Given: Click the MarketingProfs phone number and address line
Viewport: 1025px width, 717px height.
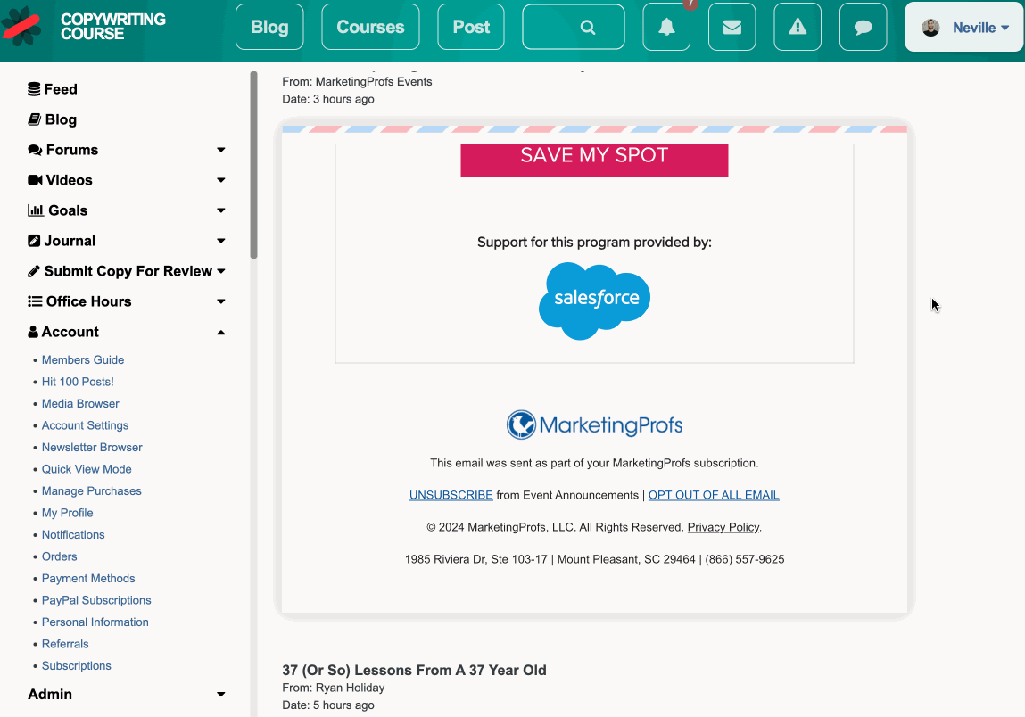Looking at the screenshot, I should (x=594, y=559).
